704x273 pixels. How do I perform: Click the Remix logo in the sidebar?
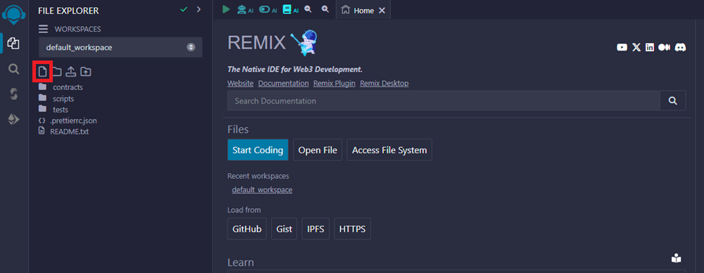coord(13,13)
